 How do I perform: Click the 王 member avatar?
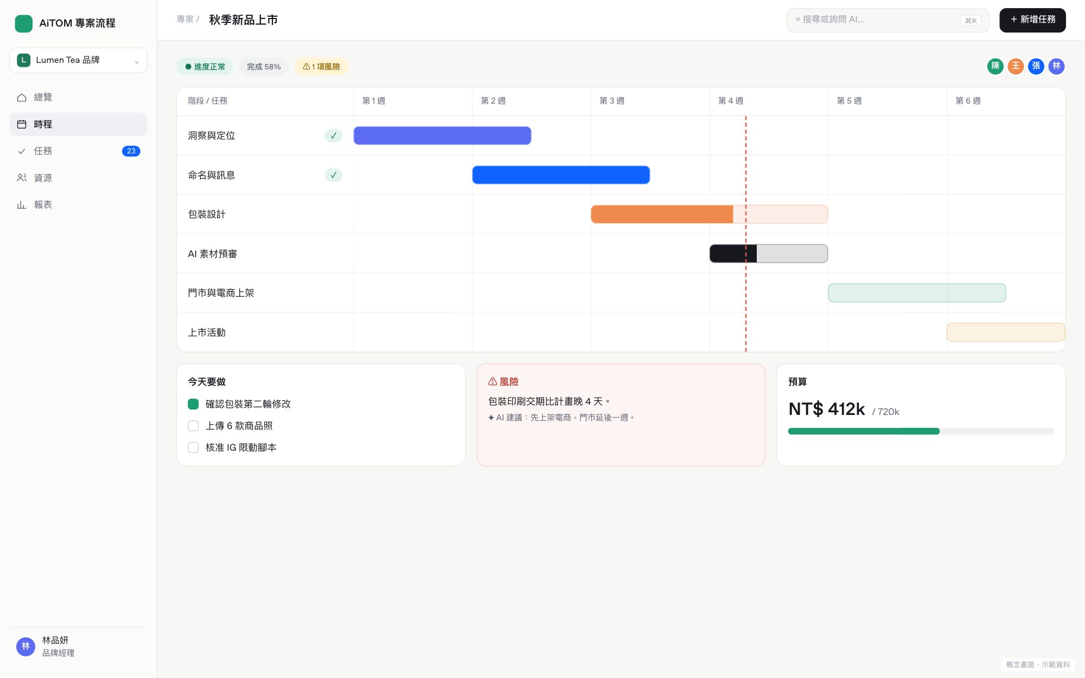pos(1016,66)
